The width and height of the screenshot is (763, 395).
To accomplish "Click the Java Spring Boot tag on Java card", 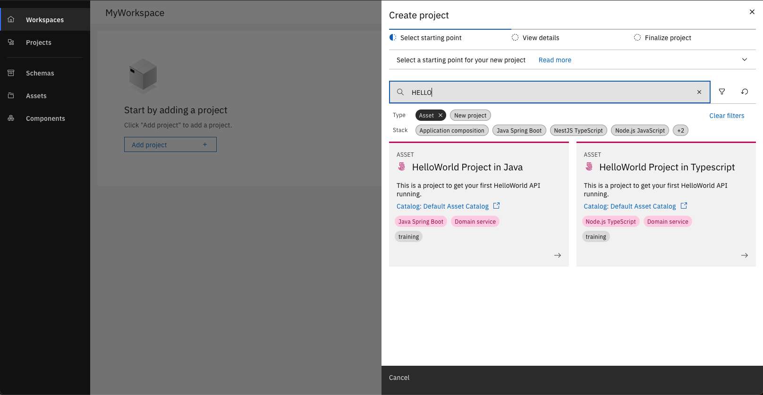I will [421, 221].
